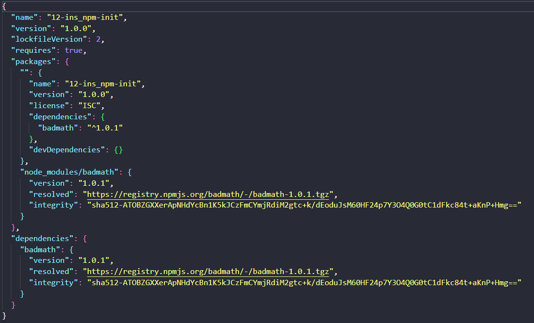This screenshot has width=534, height=323.
Task: Select the "ISC" license value
Action: [89, 106]
